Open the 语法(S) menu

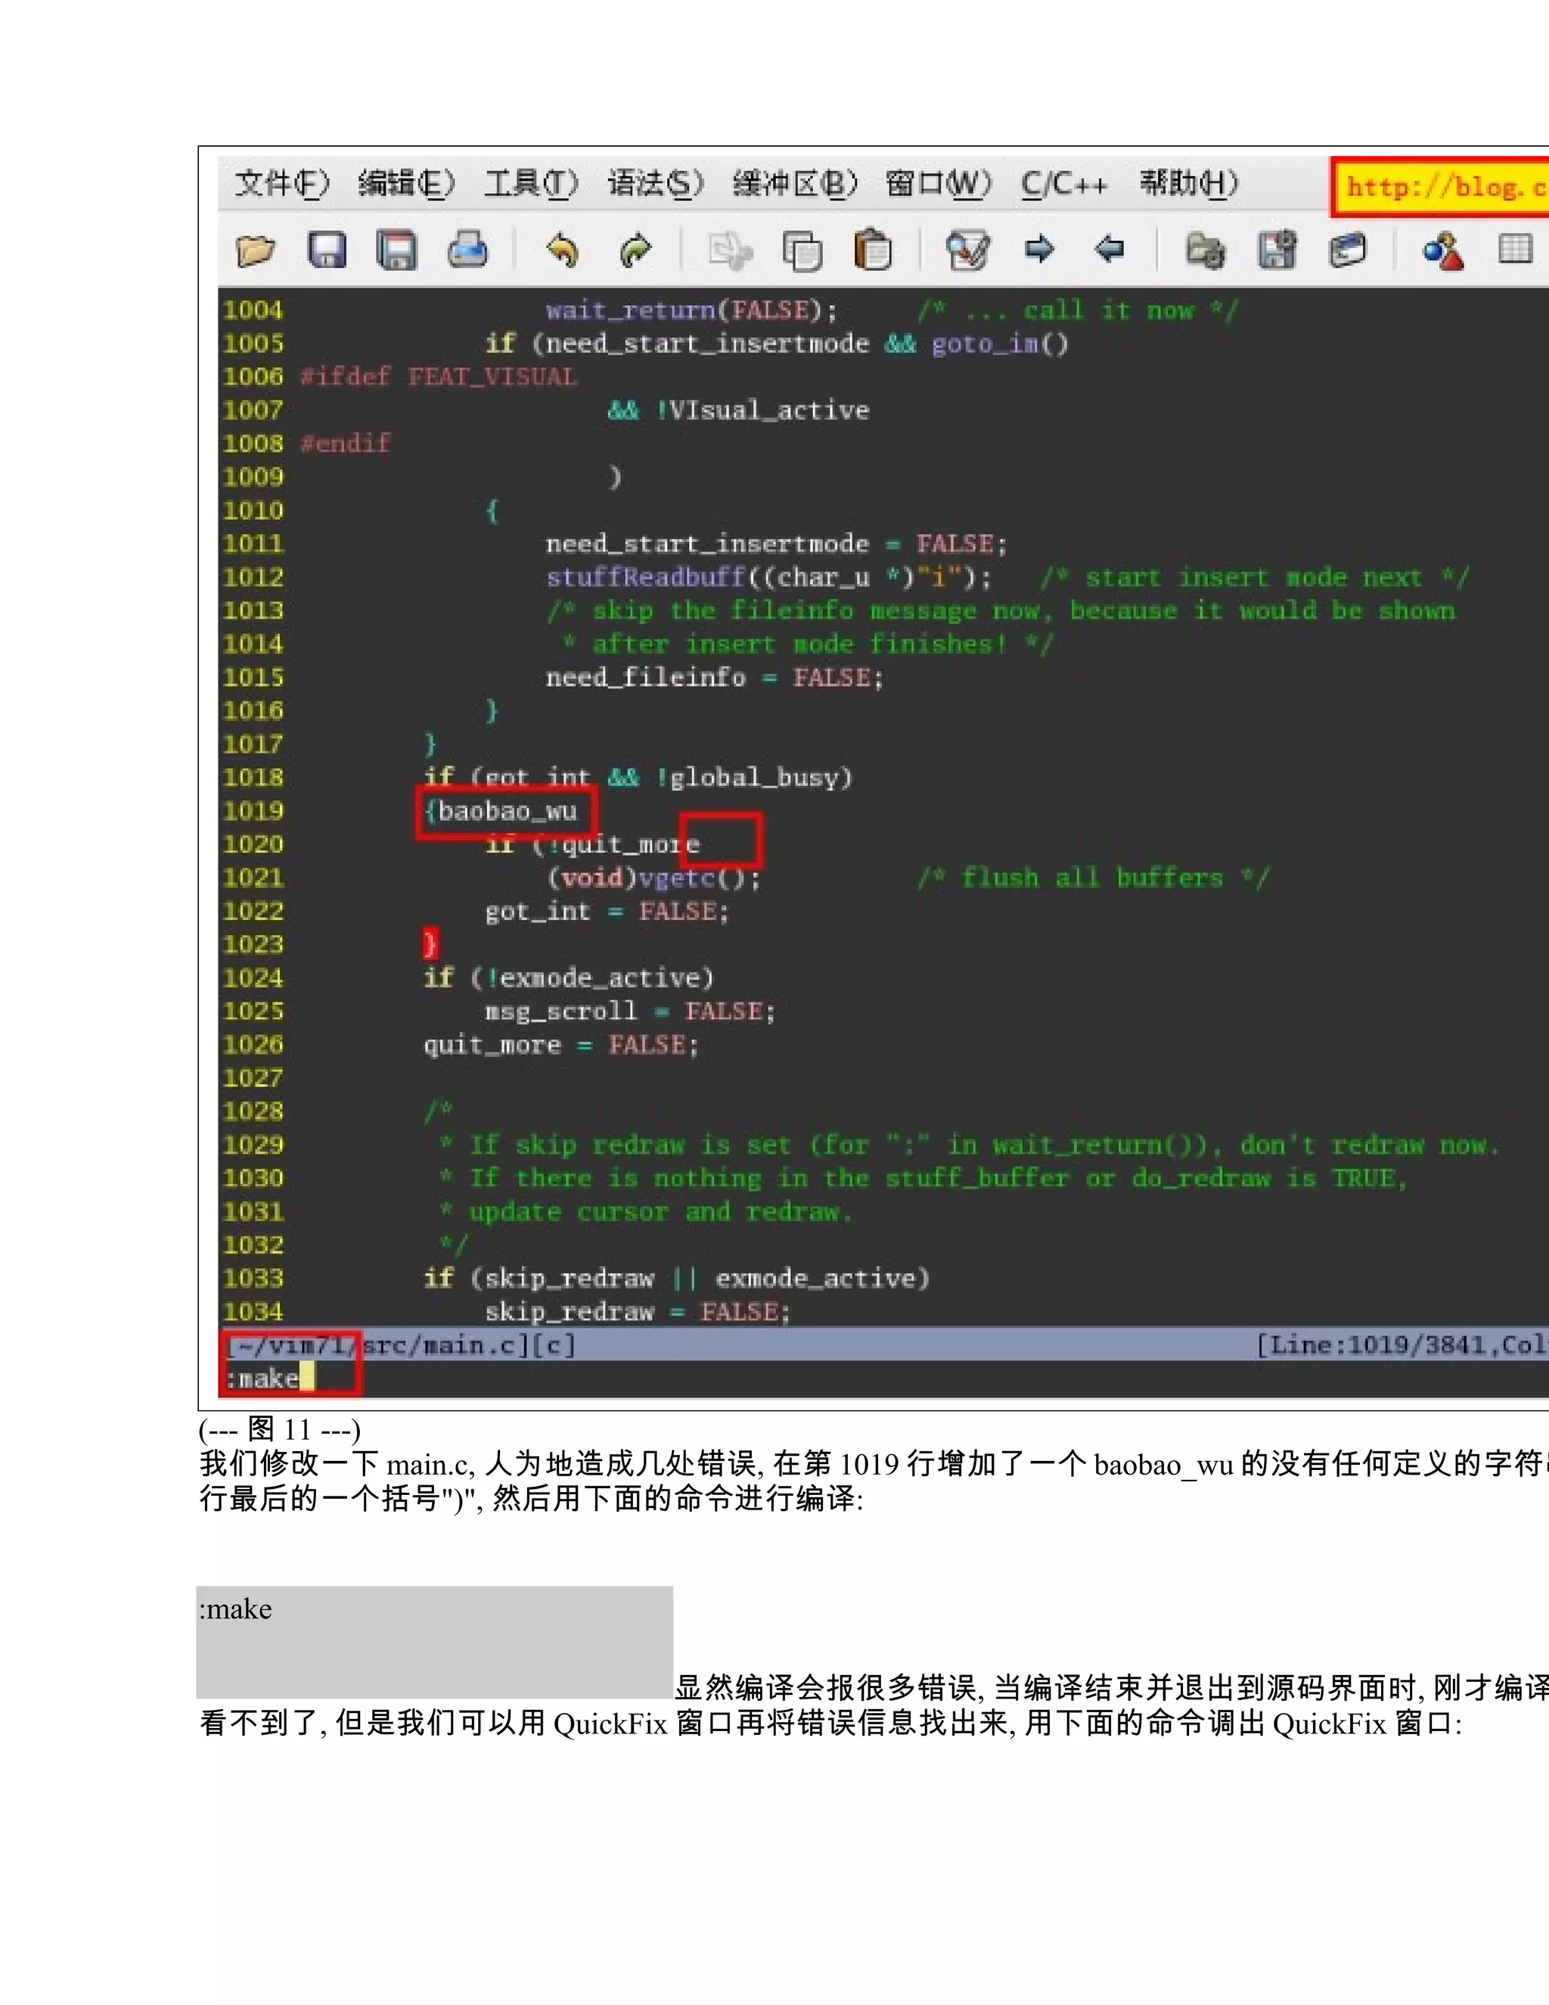pos(655,184)
